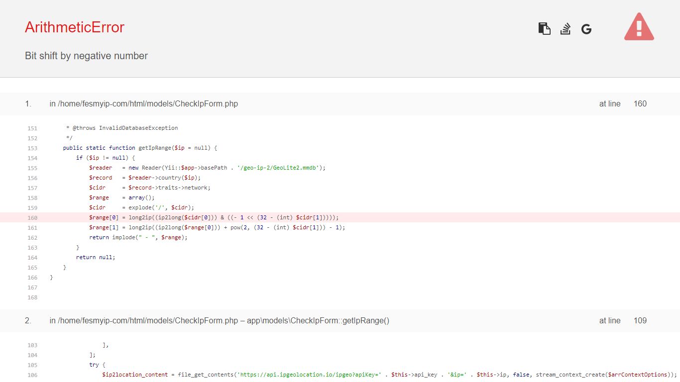The height and width of the screenshot is (382, 680).
Task: Search the error on Stack Overflow icon
Action: (566, 29)
